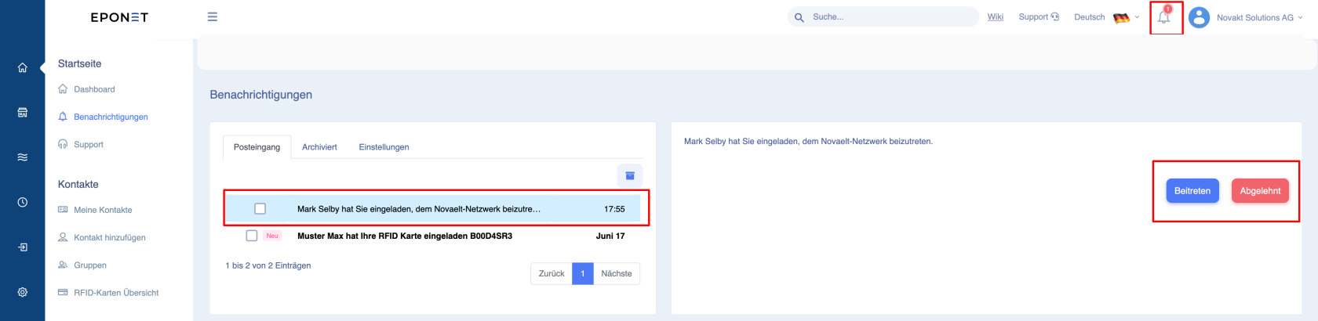Click the user avatar icon
The height and width of the screenshot is (321, 1318).
1199,17
